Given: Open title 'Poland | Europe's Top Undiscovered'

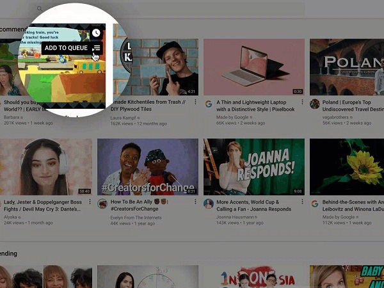Looking at the screenshot, I should [x=353, y=106].
